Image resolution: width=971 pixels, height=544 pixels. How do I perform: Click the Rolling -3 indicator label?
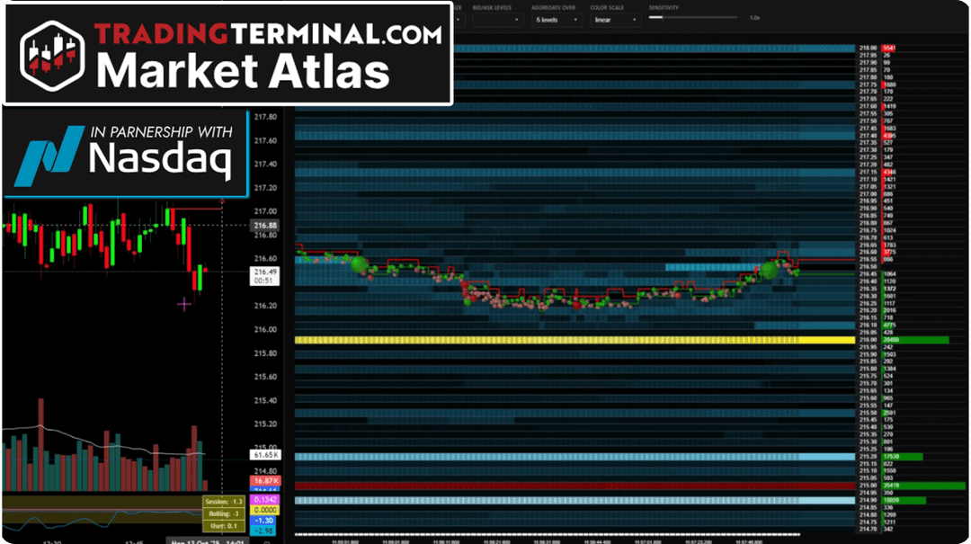point(224,513)
